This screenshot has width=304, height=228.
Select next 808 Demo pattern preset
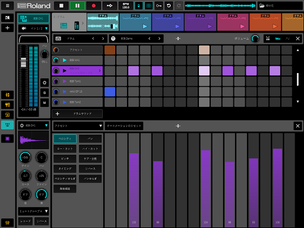pyautogui.click(x=159, y=39)
